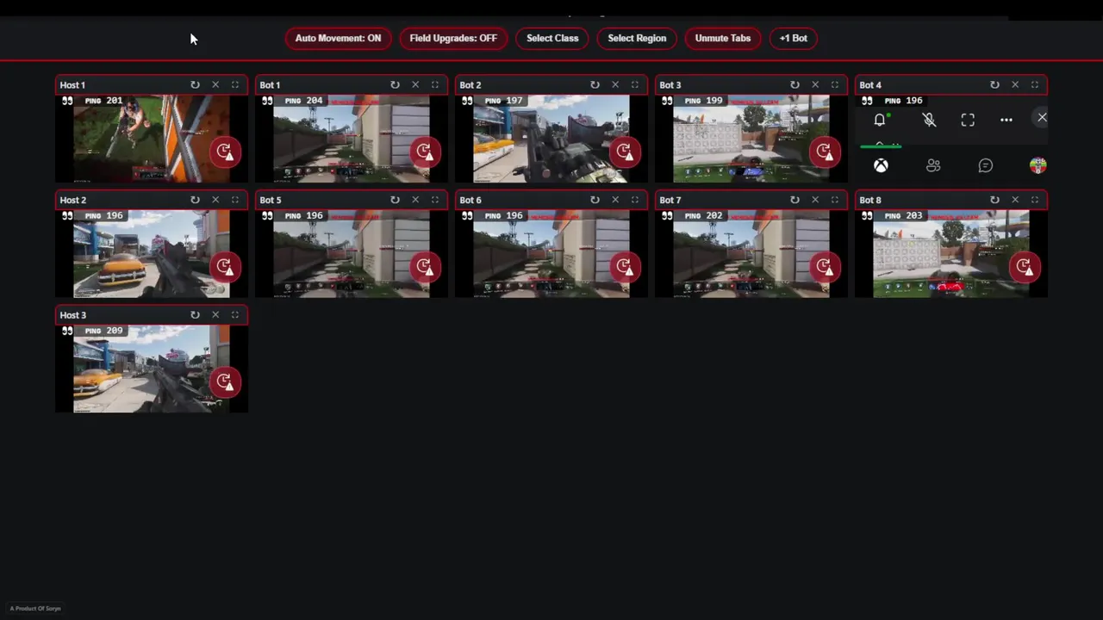Expand Bot 4 panel to fullscreen
The width and height of the screenshot is (1103, 620).
(1034, 84)
